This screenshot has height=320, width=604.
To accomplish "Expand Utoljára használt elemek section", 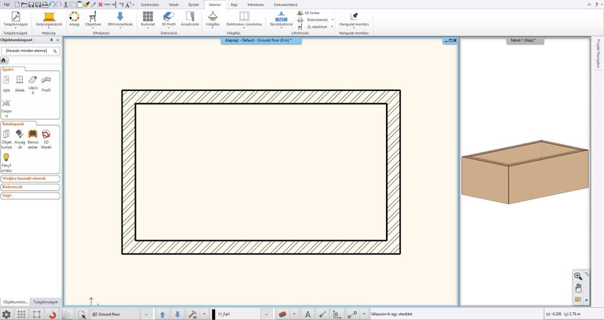I will [x=31, y=179].
